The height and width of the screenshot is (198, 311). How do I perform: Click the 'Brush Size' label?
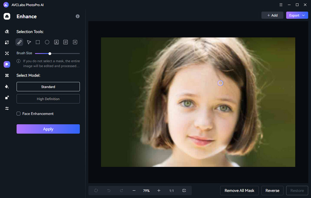[x=24, y=53]
